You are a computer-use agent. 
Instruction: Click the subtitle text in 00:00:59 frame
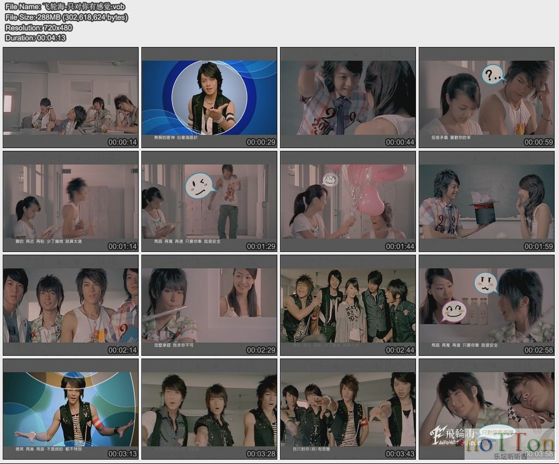(450, 137)
